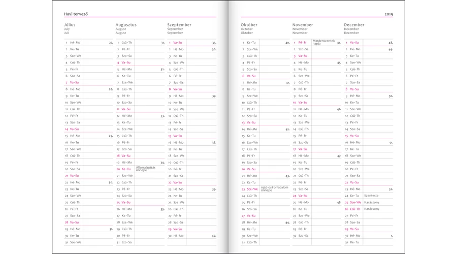The image size is (457, 254).
Task: Select the 'Augusztus' month heading
Action: click(x=126, y=25)
